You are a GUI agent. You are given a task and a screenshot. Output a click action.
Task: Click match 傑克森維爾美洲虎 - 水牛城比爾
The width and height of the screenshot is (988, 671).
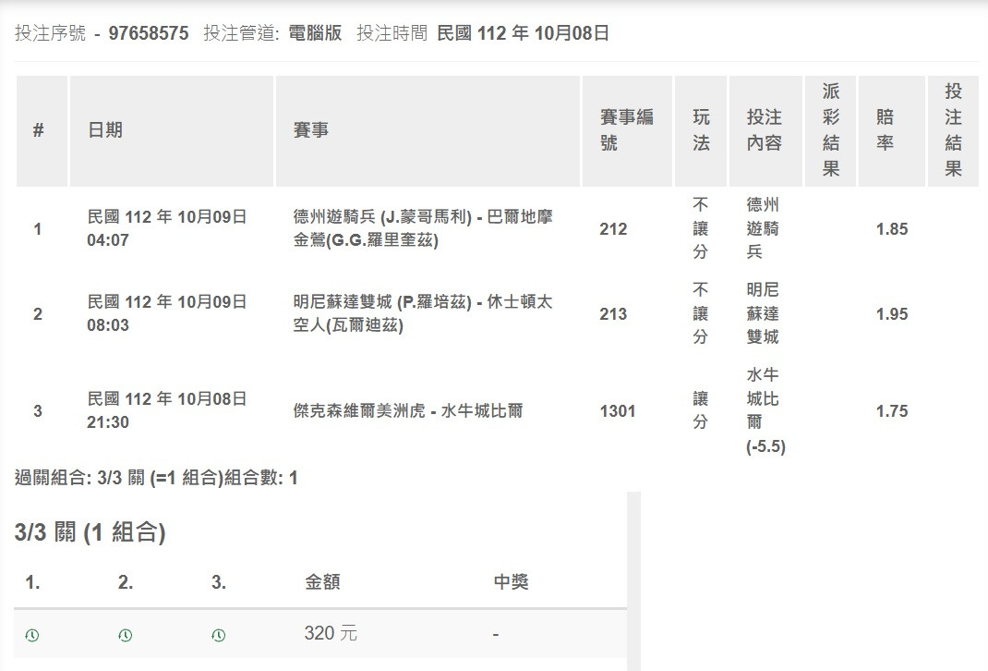pos(408,411)
